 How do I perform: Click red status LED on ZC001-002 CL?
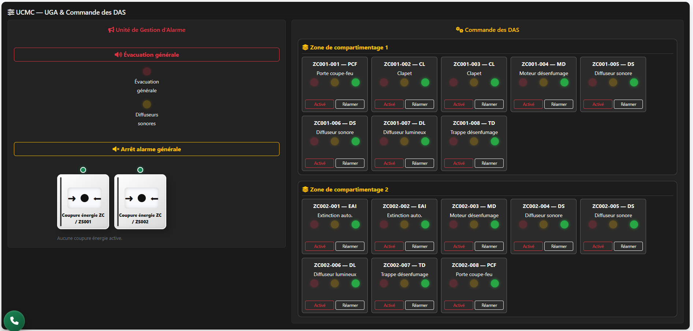click(x=384, y=82)
